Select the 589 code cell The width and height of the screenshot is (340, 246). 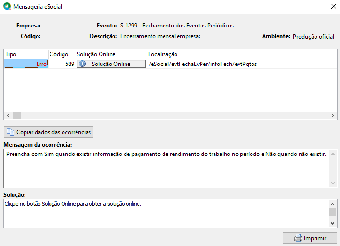click(x=62, y=64)
